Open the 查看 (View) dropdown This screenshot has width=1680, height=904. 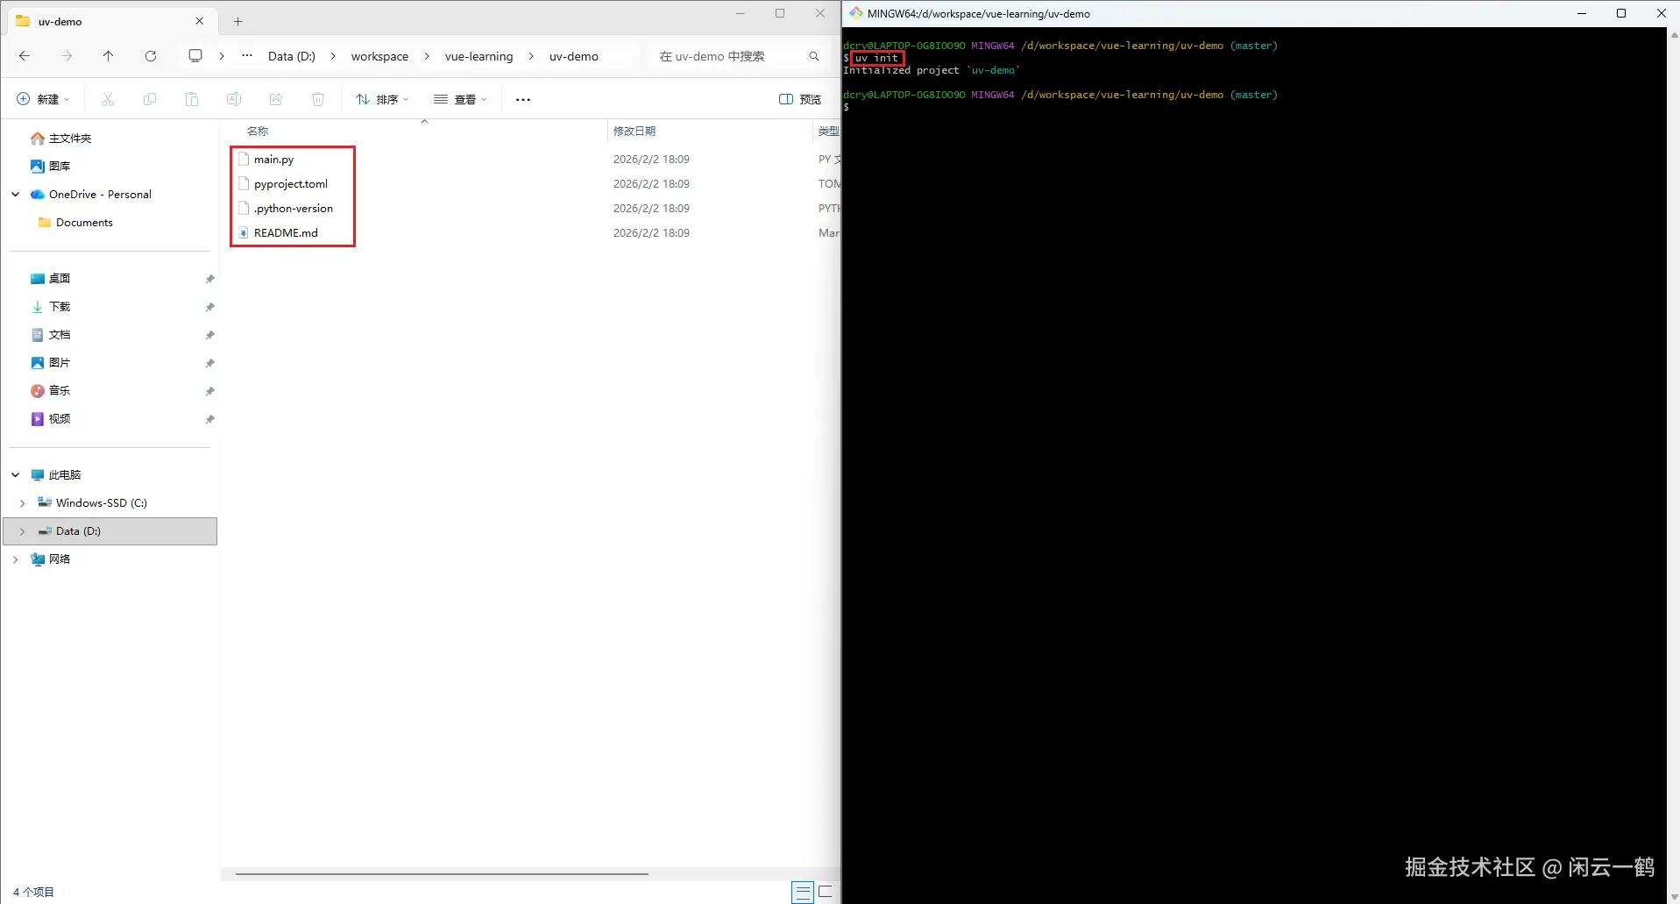[460, 99]
